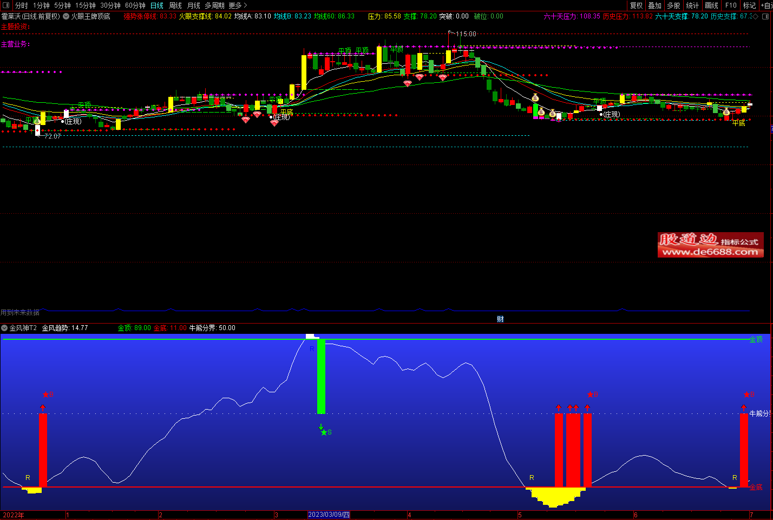Click the 叠加 overlay button

click(x=655, y=5)
